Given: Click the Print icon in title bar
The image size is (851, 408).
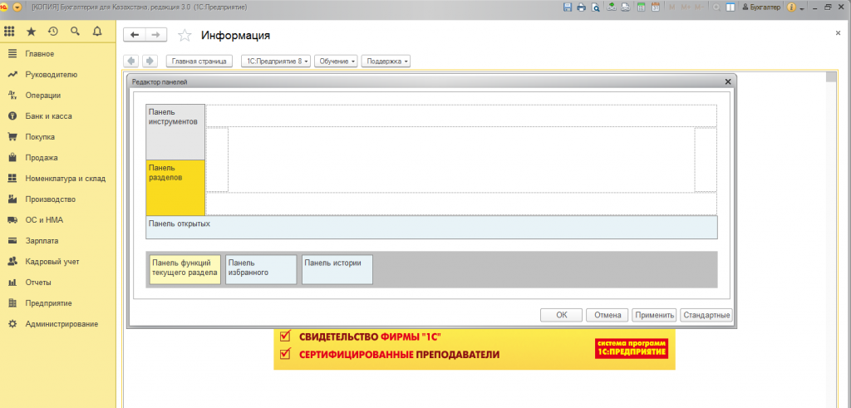Looking at the screenshot, I should click(581, 7).
